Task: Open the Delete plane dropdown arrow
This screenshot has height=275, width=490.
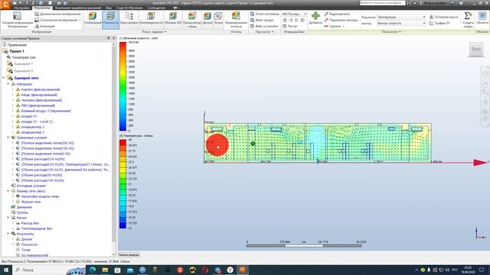Action: [344, 26]
